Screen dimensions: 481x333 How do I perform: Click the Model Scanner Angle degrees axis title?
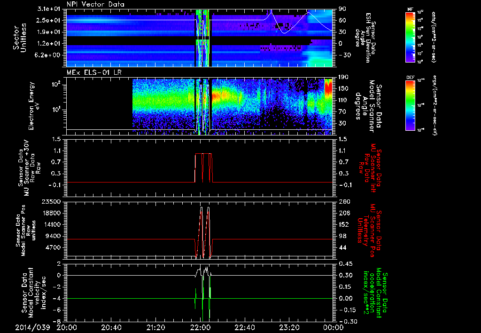point(369,106)
